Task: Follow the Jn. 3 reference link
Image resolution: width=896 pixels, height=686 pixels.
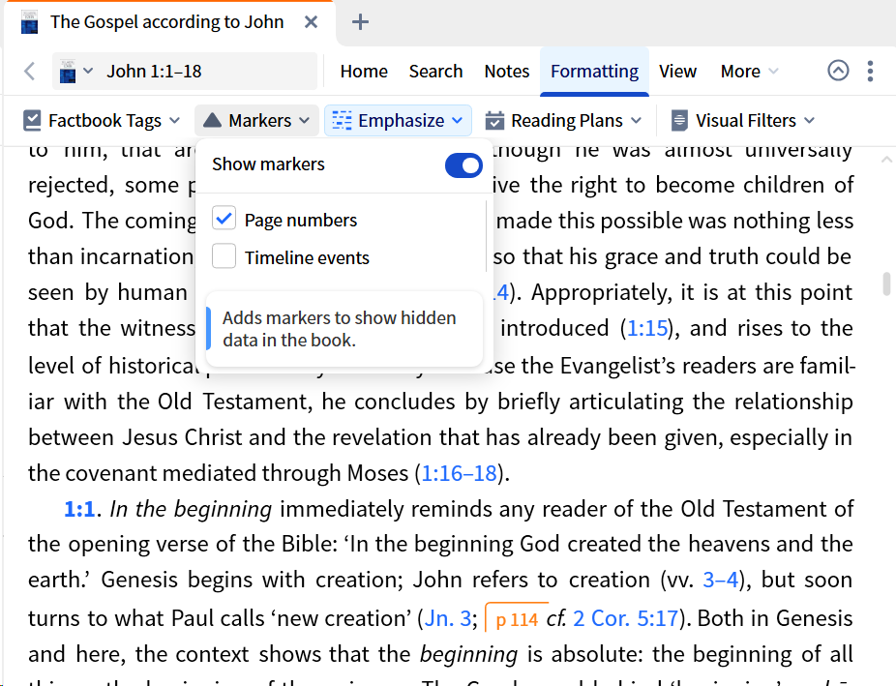Action: point(448,618)
